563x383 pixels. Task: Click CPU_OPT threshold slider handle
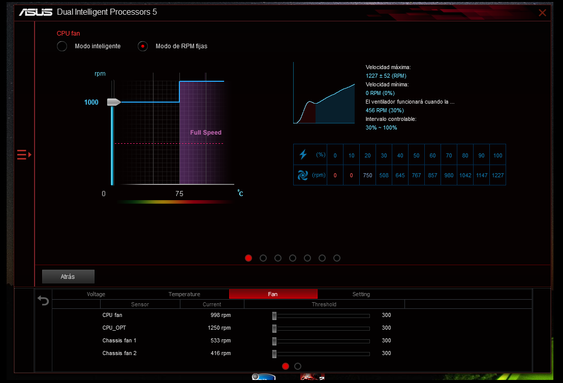point(274,329)
